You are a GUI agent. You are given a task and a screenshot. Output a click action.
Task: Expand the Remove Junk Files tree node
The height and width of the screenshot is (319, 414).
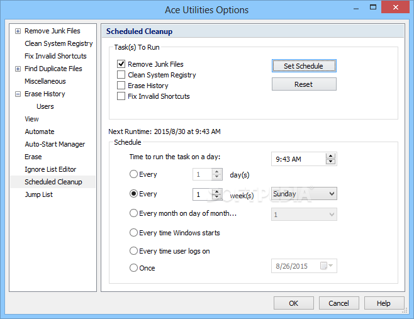tap(18, 31)
